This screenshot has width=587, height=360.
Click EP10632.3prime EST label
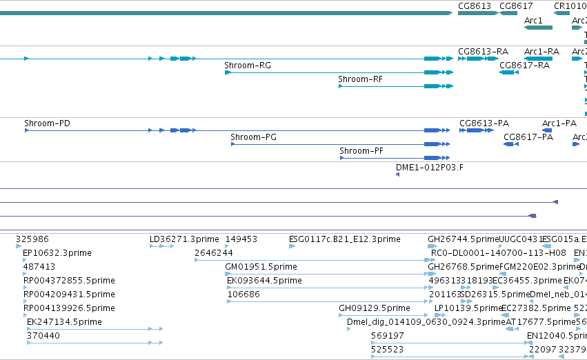(57, 253)
